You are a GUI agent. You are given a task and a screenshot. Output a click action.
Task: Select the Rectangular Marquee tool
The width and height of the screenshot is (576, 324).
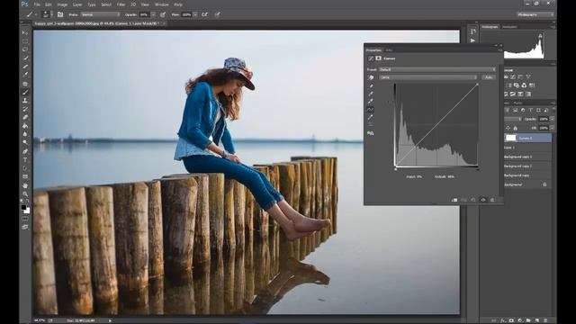tap(25, 41)
